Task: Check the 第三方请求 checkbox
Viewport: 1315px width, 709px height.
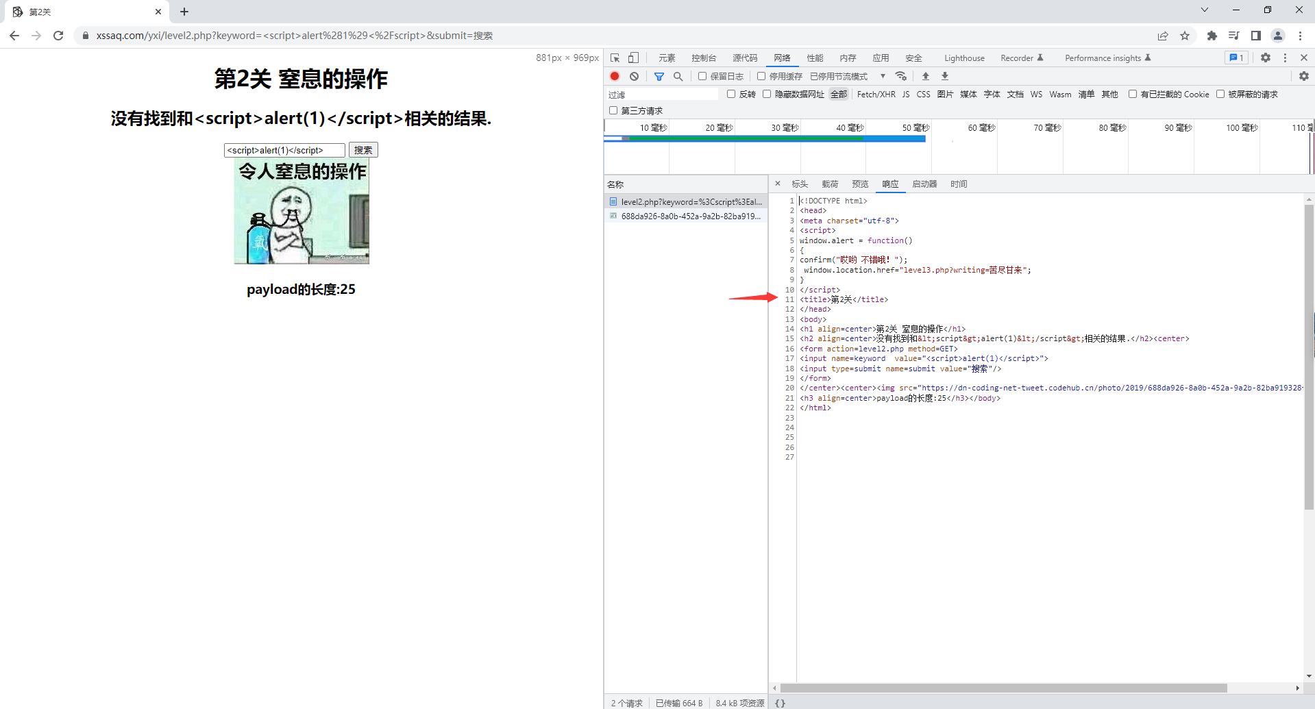Action: pyautogui.click(x=613, y=110)
